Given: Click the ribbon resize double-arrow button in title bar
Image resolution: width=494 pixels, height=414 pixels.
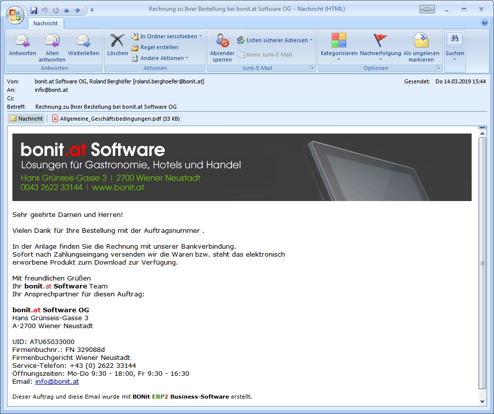Looking at the screenshot, I should [427, 9].
